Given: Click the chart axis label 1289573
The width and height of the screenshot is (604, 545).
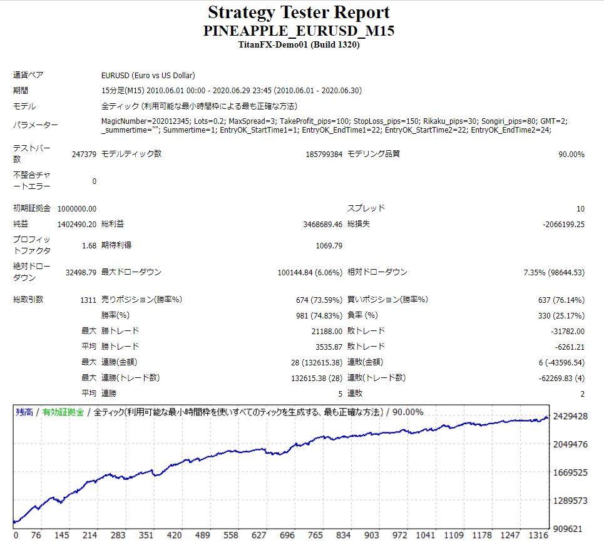Looking at the screenshot, I should click(x=570, y=501).
